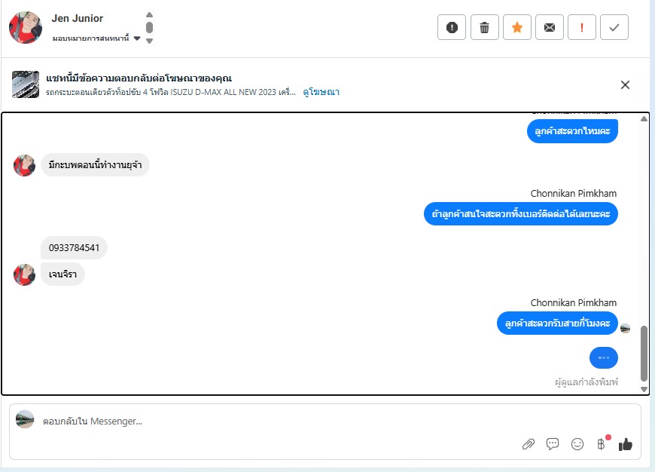Image resolution: width=655 pixels, height=472 pixels.
Task: Delete conversation with trash icon
Action: (485, 28)
